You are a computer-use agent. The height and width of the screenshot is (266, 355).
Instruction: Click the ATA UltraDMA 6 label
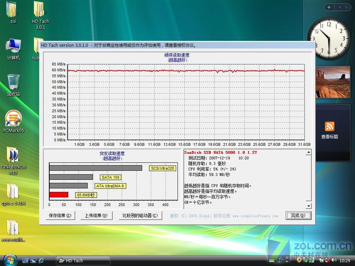pyautogui.click(x=110, y=186)
